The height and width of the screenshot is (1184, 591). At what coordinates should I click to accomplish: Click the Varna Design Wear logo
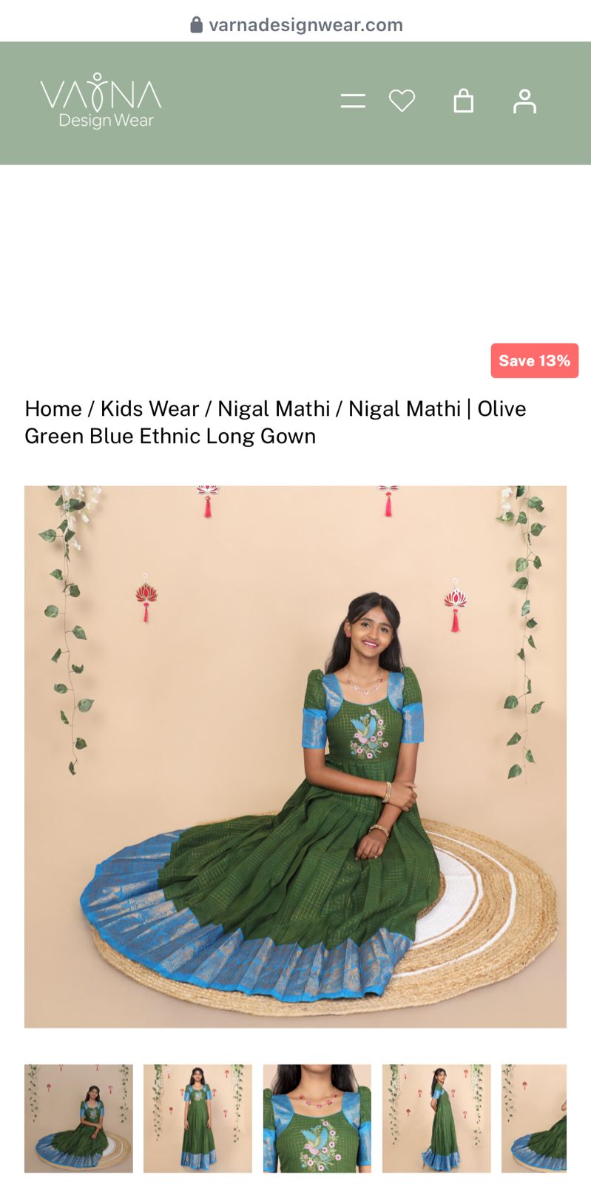[x=101, y=101]
